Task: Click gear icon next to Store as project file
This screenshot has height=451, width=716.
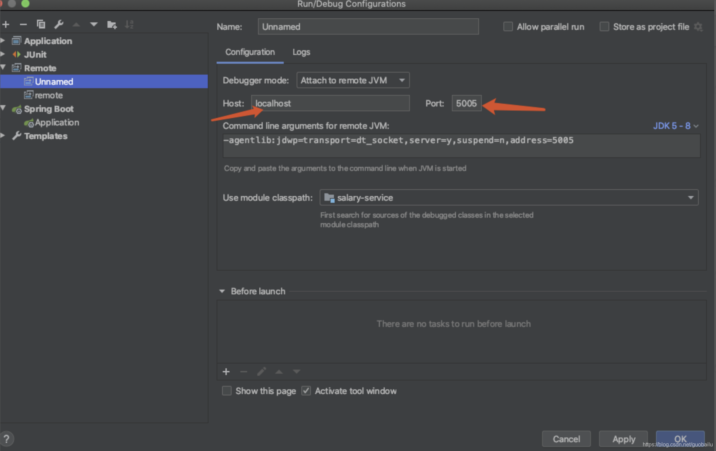Action: click(x=698, y=27)
